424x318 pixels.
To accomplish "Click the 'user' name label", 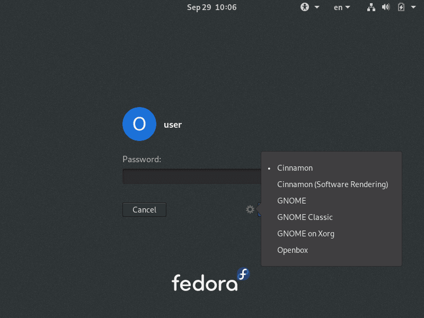I will pos(172,124).
